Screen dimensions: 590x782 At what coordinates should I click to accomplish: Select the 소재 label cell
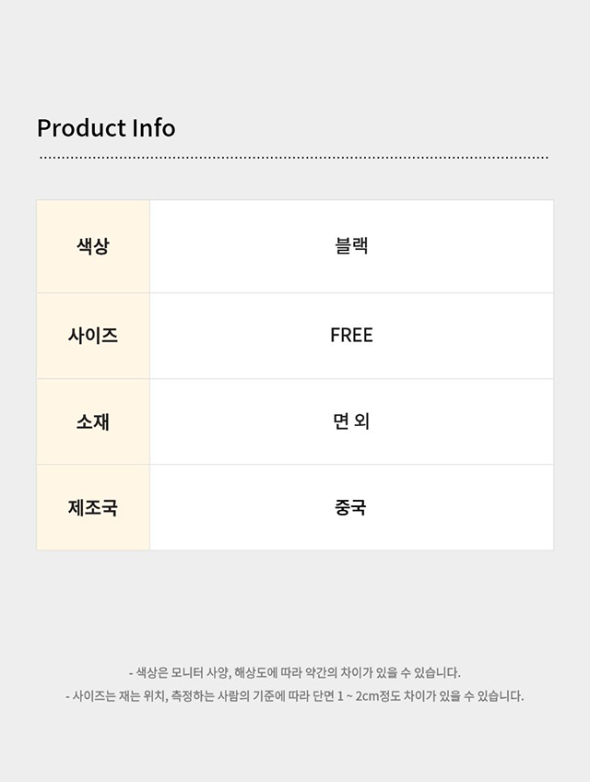pyautogui.click(x=93, y=421)
